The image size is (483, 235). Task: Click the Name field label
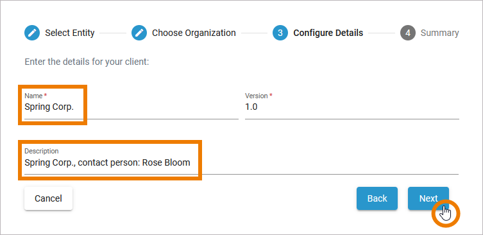tap(33, 96)
